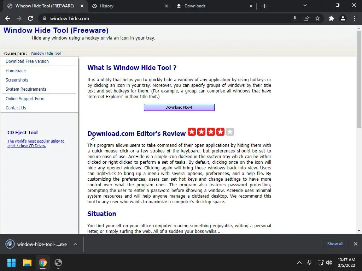The height and width of the screenshot is (271, 362).
Task: Show hidden system tray icons
Action: 299,263
